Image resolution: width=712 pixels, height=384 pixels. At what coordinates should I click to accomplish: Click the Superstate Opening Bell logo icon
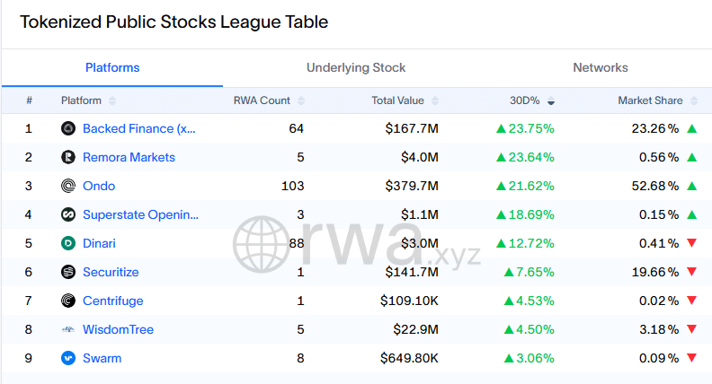tap(68, 214)
